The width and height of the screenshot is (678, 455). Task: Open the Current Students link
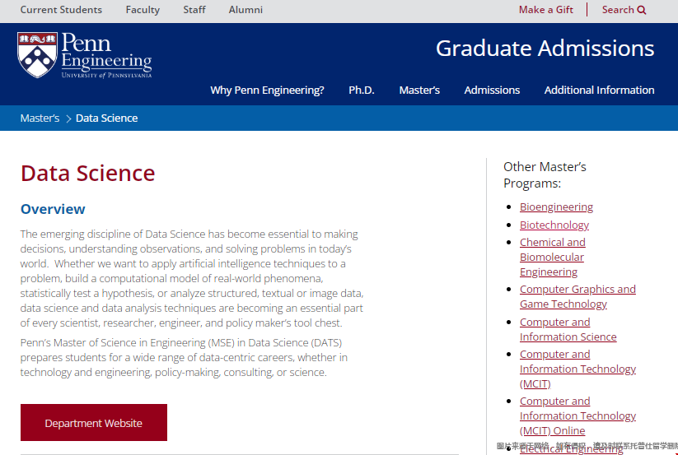click(x=61, y=10)
